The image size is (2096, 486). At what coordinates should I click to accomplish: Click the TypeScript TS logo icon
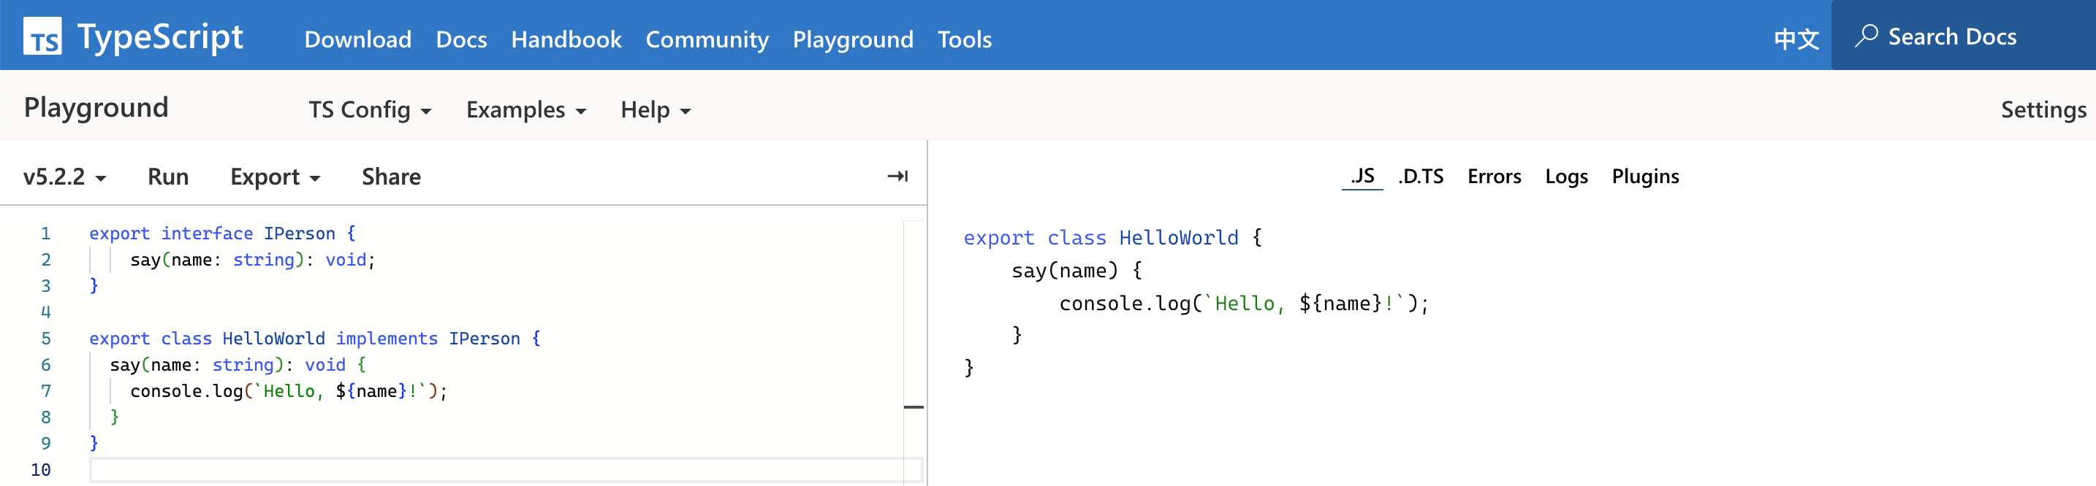[42, 36]
